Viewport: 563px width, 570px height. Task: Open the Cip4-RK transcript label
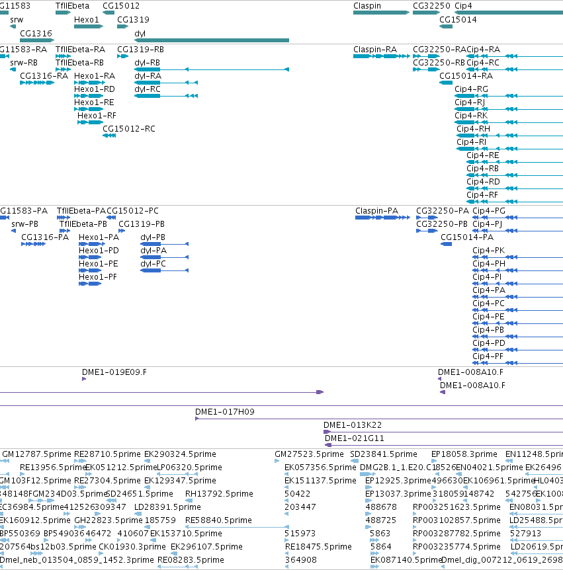click(x=471, y=116)
